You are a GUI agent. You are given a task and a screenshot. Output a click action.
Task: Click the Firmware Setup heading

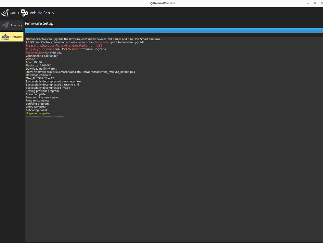39,23
